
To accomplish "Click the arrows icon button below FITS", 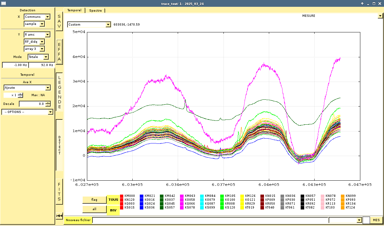I will [x=59, y=216].
